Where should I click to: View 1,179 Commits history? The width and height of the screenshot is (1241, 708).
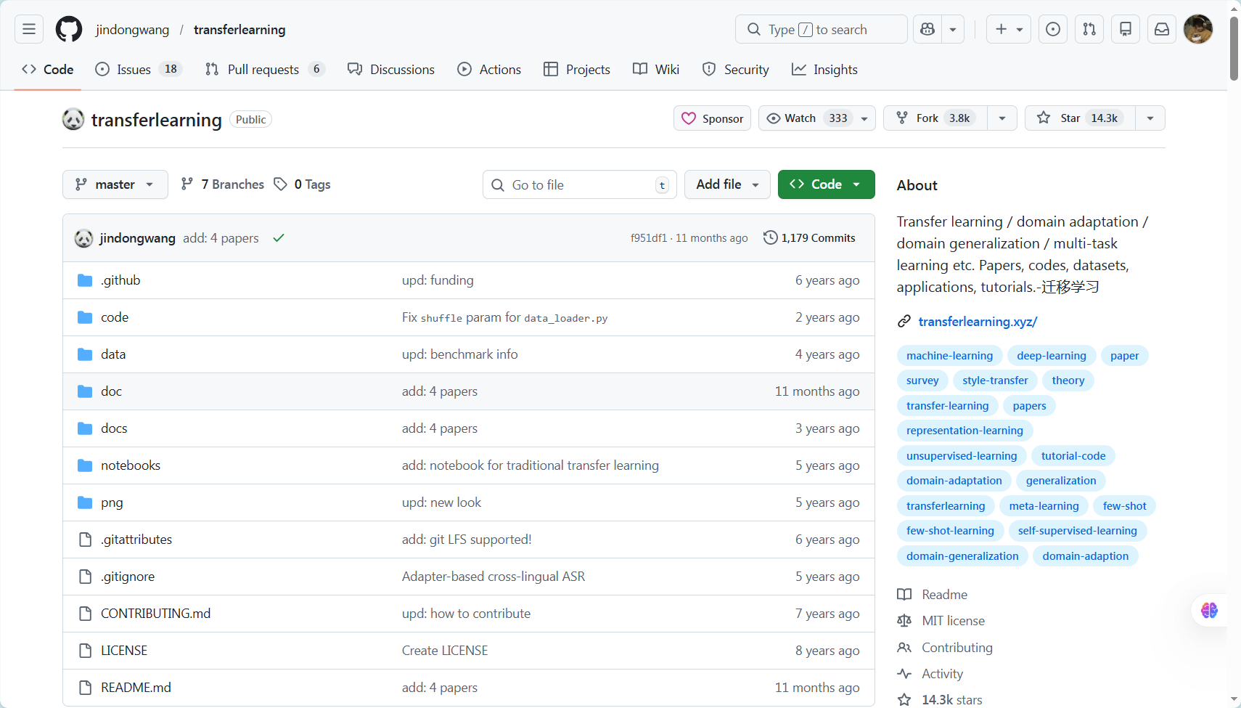pos(809,237)
